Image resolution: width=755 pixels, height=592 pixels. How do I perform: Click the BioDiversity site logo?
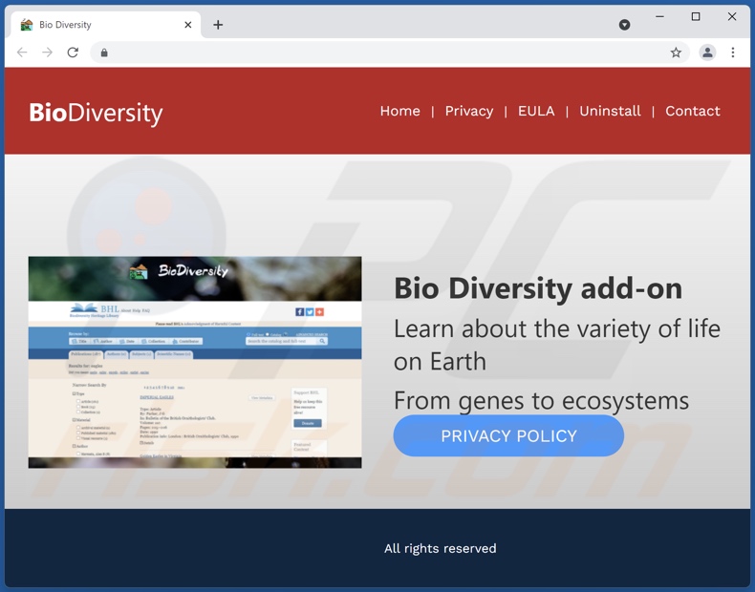point(96,114)
